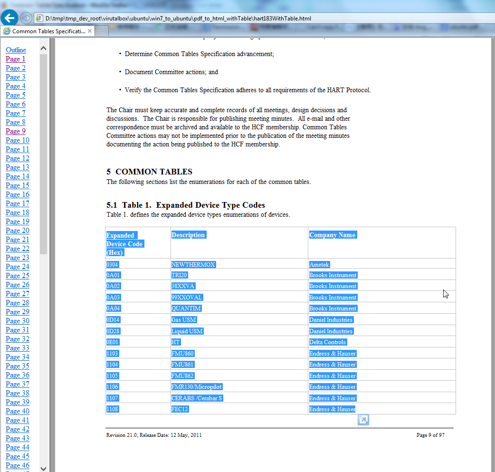
Task: Go to Page 38 link
Action: point(18,393)
